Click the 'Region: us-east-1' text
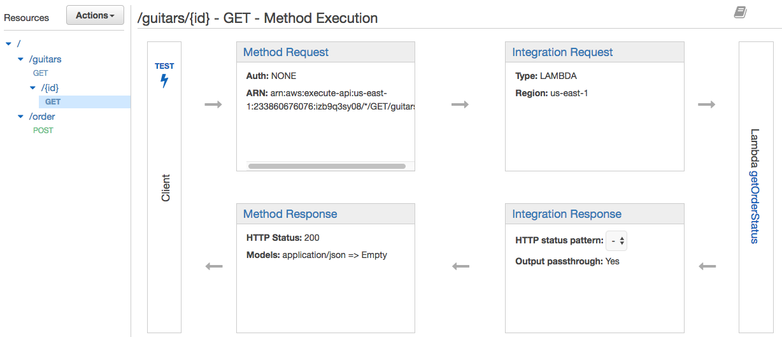 (x=551, y=93)
